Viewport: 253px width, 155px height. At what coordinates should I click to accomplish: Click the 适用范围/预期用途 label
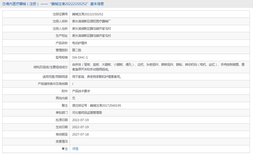pos(55,77)
